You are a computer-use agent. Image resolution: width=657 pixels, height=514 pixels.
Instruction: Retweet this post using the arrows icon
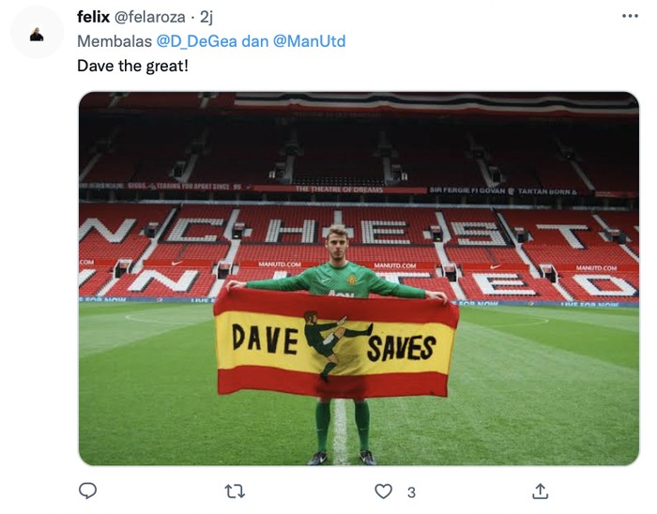(x=235, y=491)
